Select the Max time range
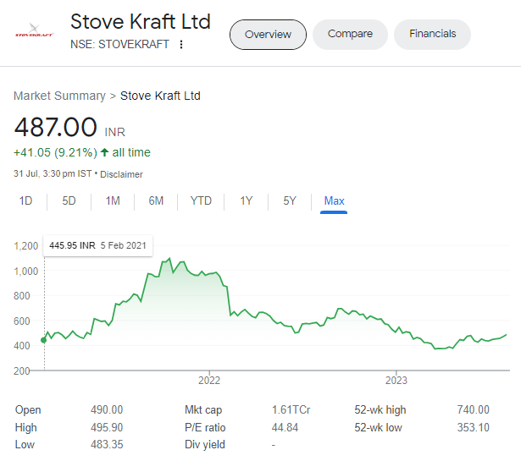521x461 pixels. [x=334, y=201]
